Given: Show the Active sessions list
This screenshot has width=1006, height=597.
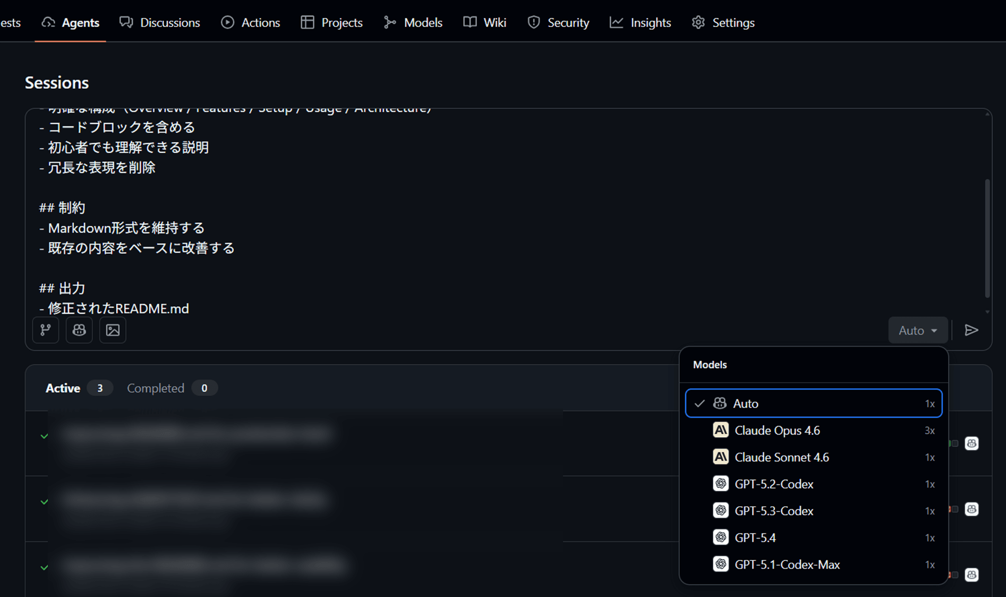Looking at the screenshot, I should [x=79, y=388].
